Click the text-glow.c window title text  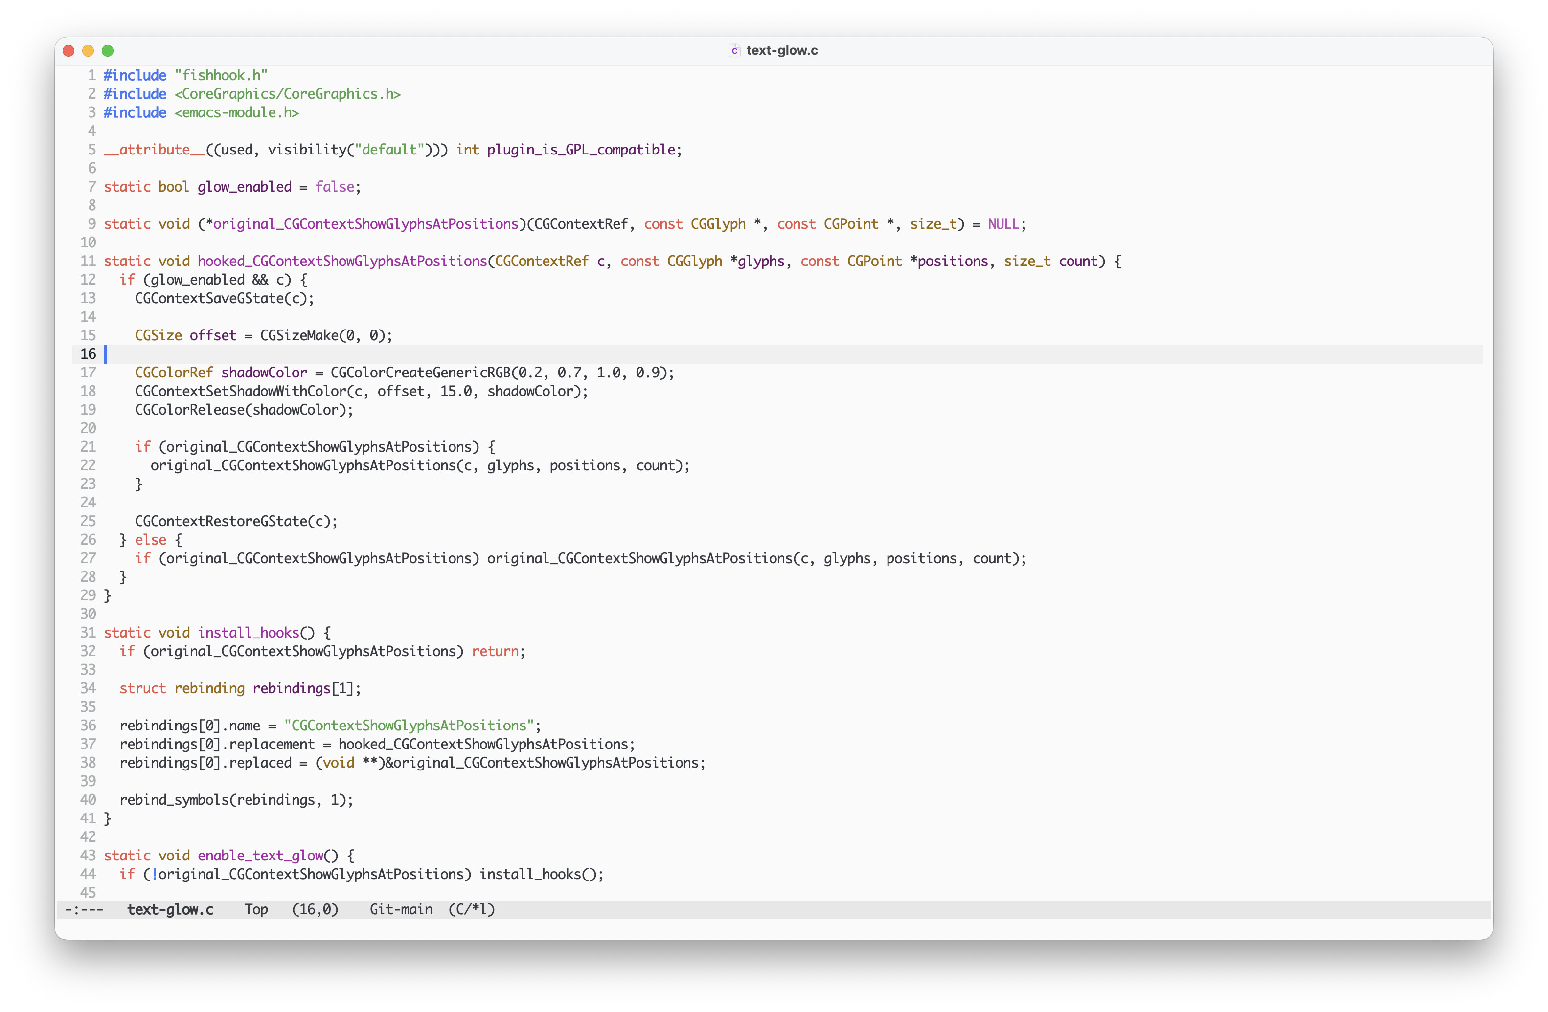782,51
